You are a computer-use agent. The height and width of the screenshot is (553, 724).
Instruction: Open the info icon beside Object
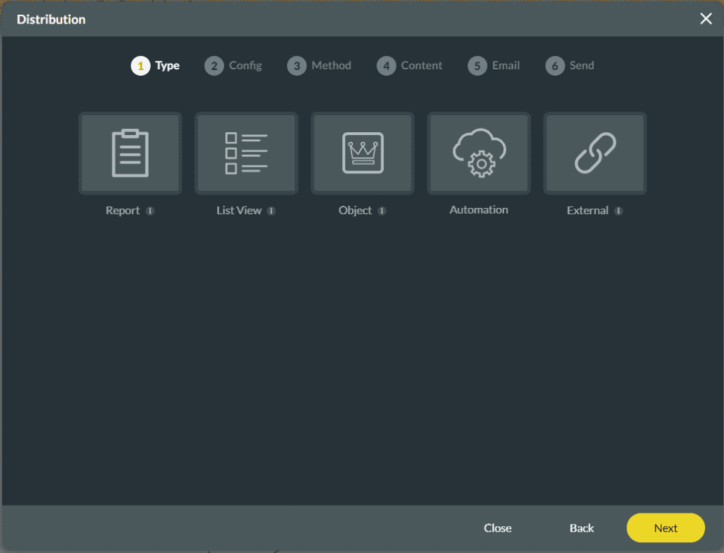(x=382, y=211)
